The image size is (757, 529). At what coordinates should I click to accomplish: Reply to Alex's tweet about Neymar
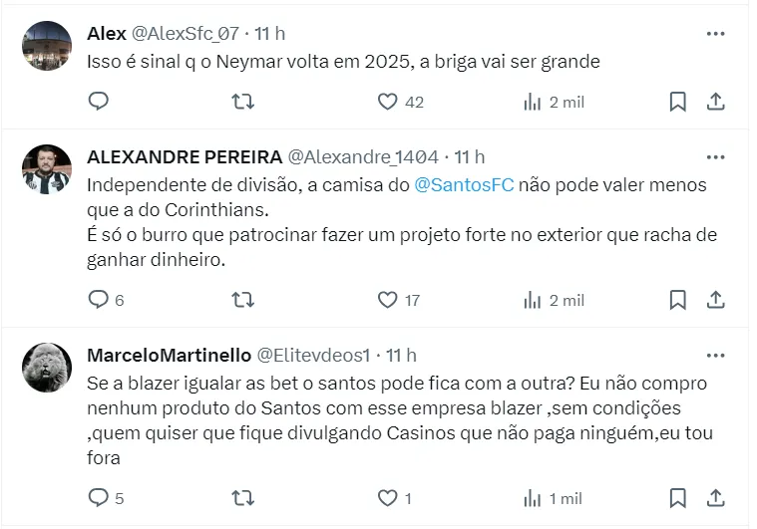[x=98, y=101]
